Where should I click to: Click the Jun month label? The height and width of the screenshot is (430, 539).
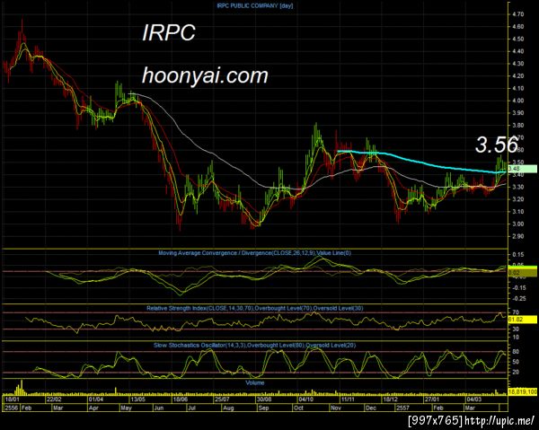click(x=159, y=408)
